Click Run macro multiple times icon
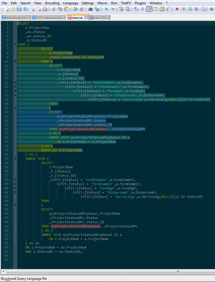Screen dimensions: 215x282 click(x=196, y=9)
